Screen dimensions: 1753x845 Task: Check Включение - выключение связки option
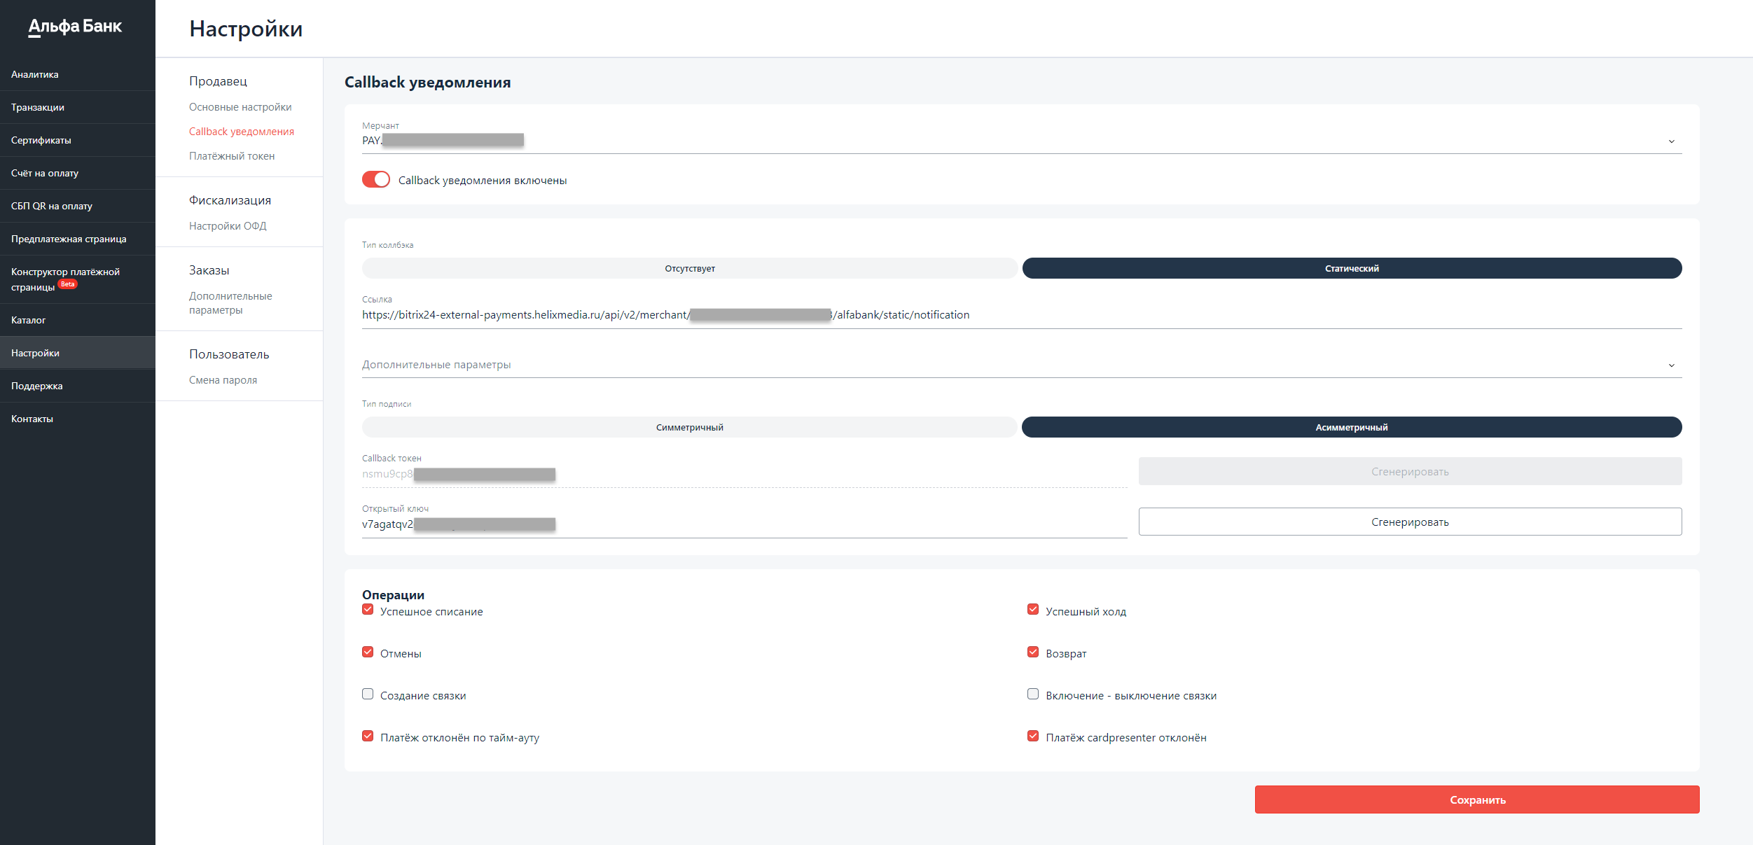coord(1033,694)
